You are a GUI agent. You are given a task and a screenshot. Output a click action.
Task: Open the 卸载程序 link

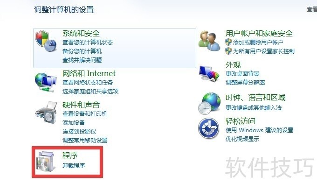coord(74,165)
